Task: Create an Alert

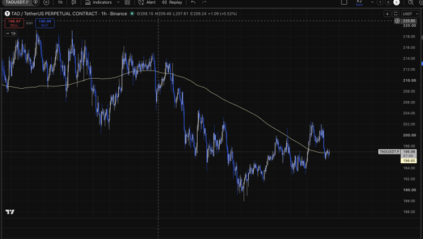Action: (x=147, y=2)
